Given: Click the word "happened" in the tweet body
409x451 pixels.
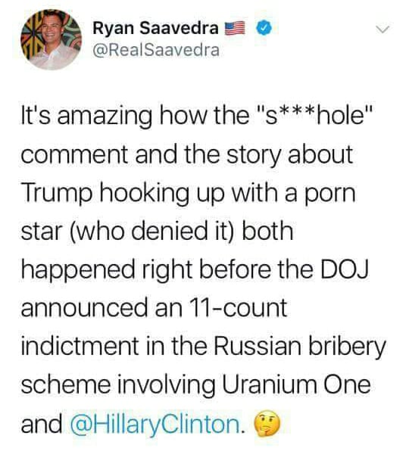Looking at the screenshot, I should click(x=78, y=271).
